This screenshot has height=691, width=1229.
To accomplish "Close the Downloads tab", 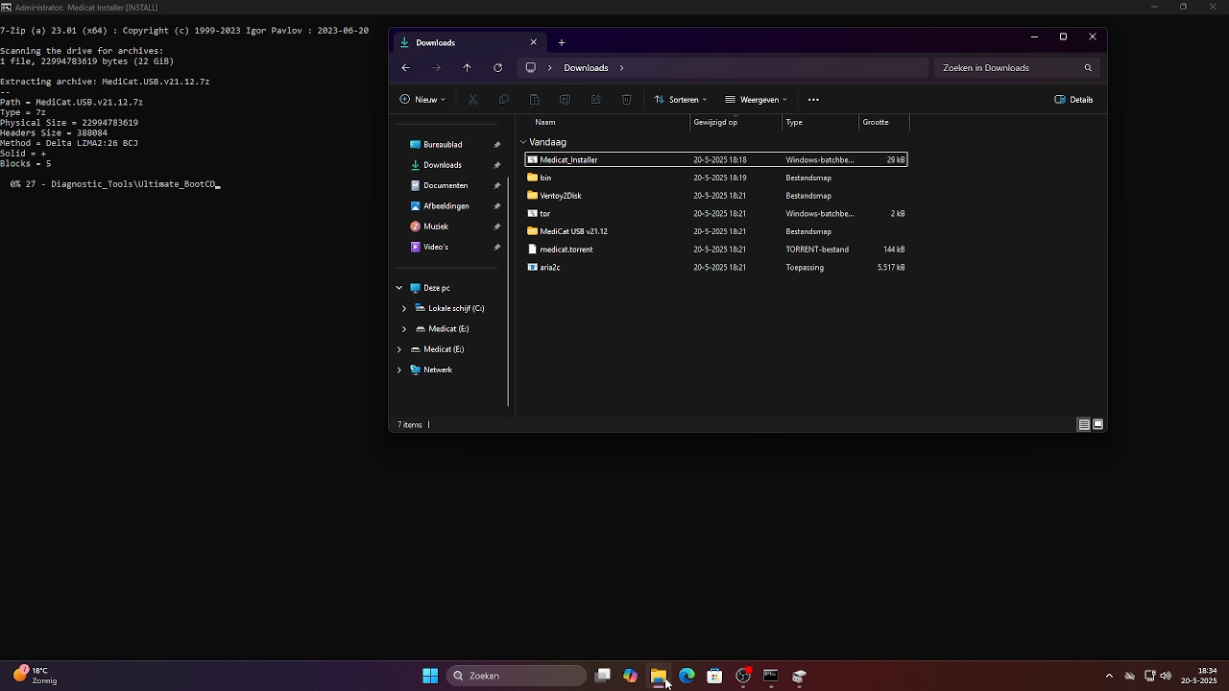I will pyautogui.click(x=534, y=42).
